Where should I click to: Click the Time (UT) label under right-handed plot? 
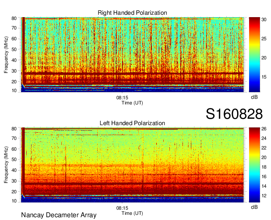point(132,103)
